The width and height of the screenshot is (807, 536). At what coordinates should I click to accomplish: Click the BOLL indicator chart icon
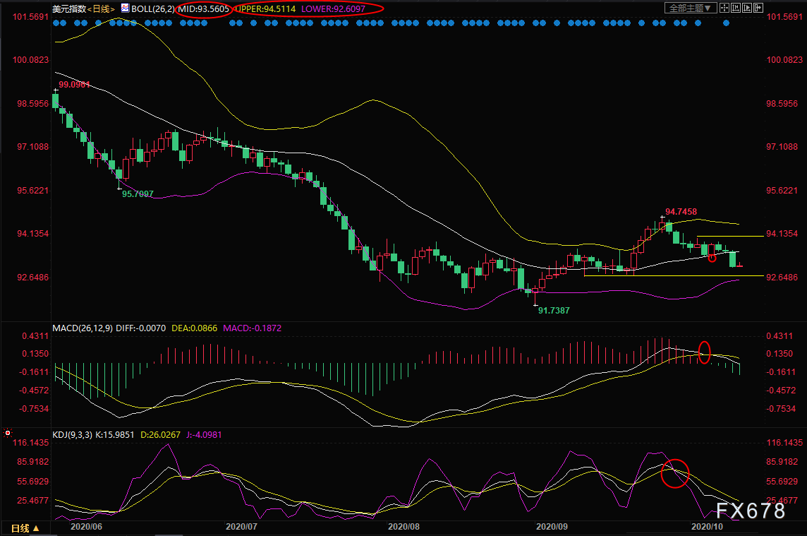[x=125, y=8]
